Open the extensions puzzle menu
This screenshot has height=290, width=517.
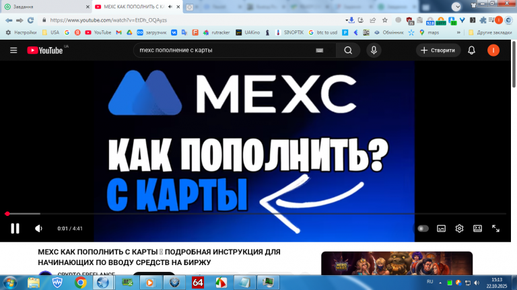click(x=483, y=20)
